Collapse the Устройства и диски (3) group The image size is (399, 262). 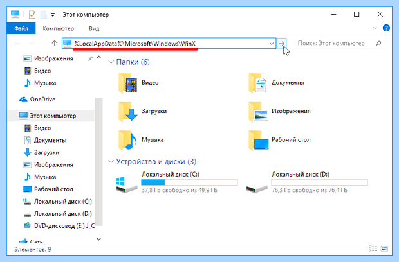point(111,161)
